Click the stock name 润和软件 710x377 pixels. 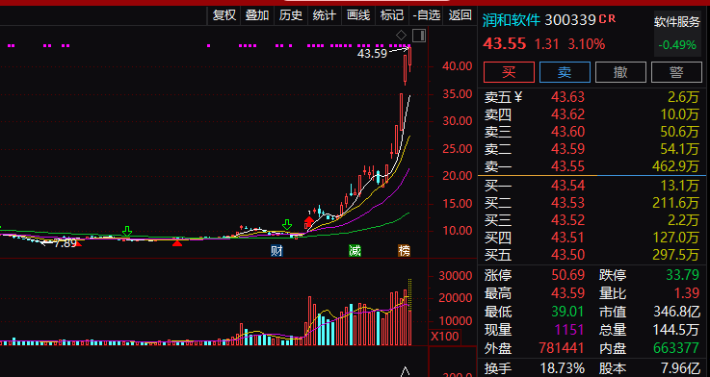(512, 20)
